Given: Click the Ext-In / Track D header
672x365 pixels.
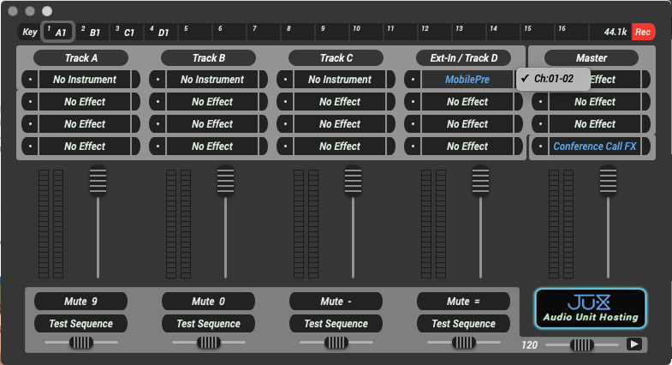Looking at the screenshot, I should click(x=463, y=58).
